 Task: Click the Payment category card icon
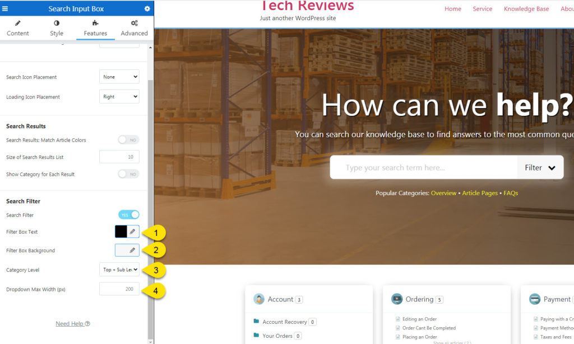(535, 299)
